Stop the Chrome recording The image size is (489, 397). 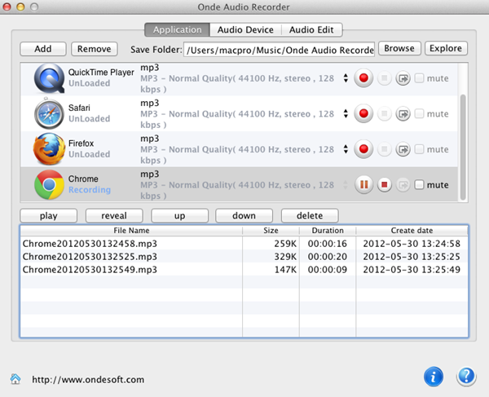tap(384, 185)
